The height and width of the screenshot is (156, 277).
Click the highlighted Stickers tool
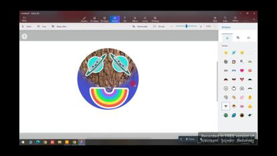115,19
